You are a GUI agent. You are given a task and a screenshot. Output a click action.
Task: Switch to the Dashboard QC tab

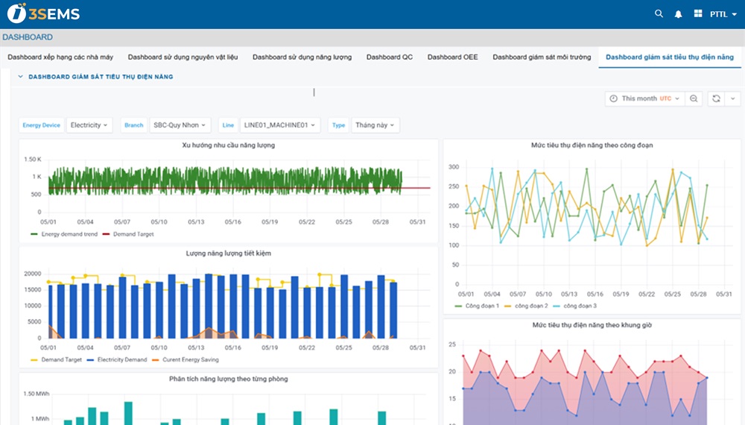pyautogui.click(x=389, y=57)
